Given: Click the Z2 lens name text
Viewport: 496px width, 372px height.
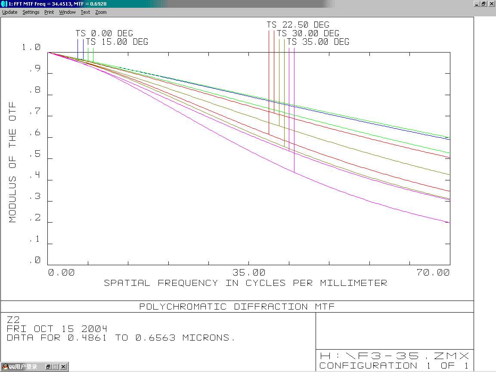Looking at the screenshot, I should click(13, 320).
